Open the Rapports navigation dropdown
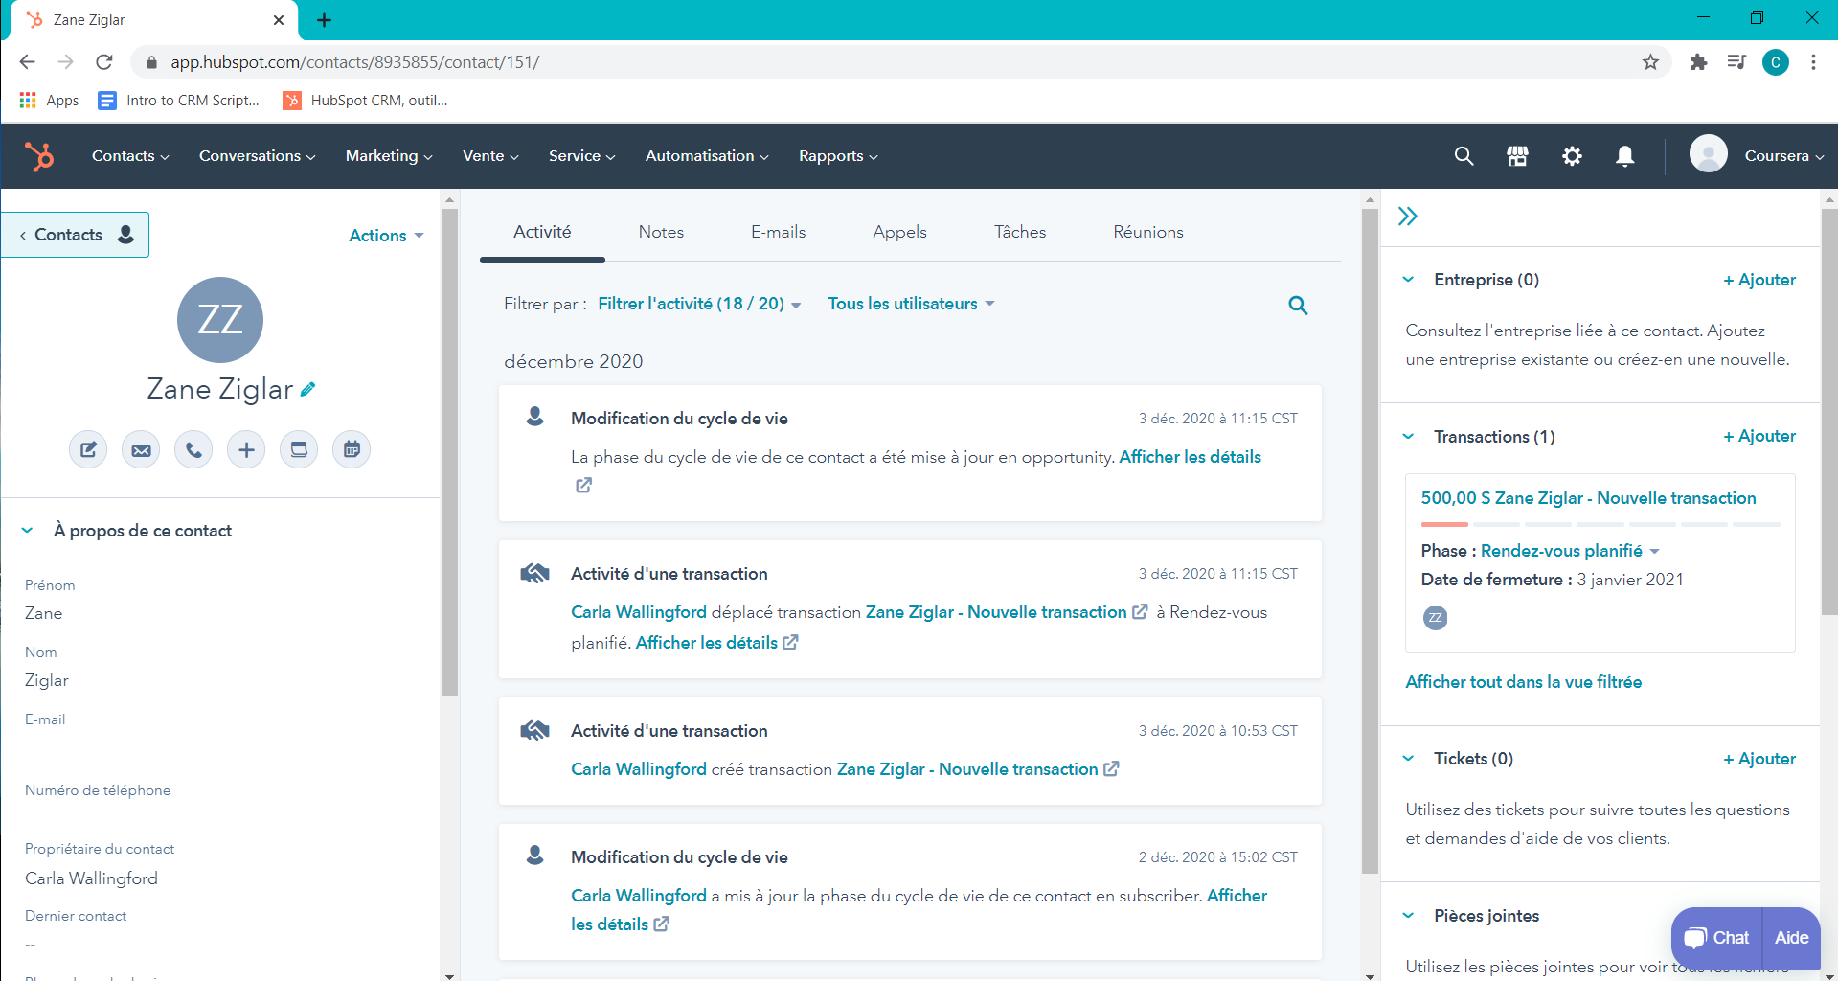 point(838,156)
